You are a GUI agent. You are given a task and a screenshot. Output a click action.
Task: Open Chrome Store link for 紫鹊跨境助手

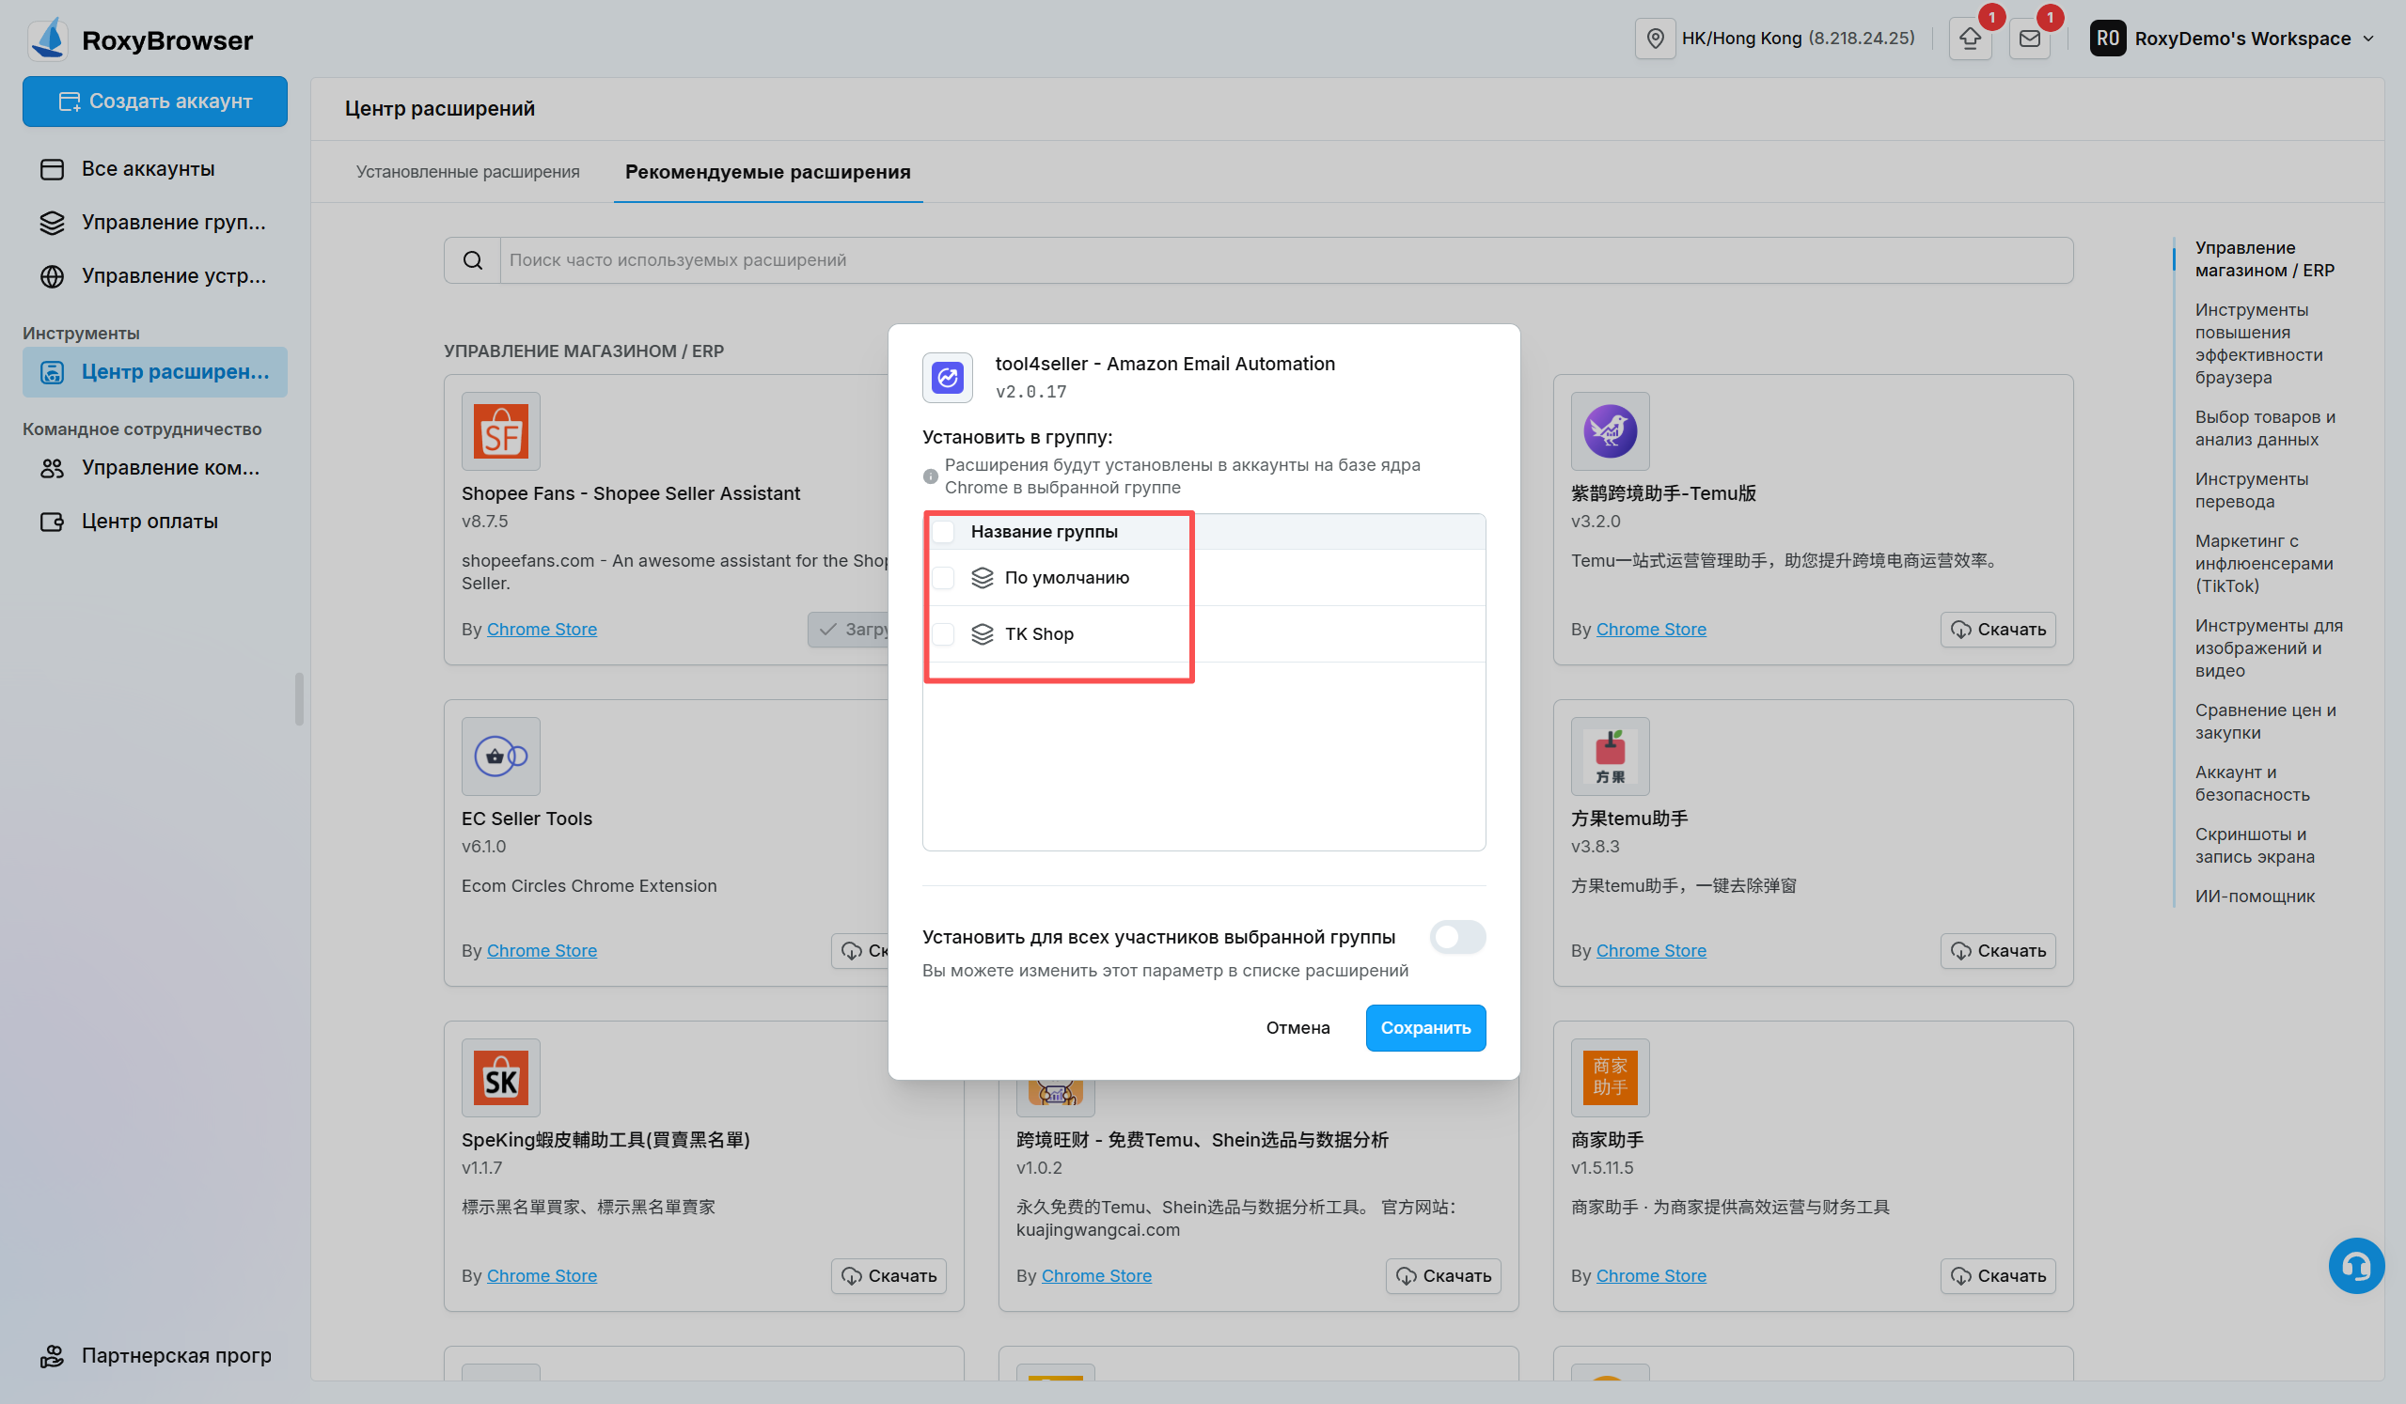click(1651, 629)
